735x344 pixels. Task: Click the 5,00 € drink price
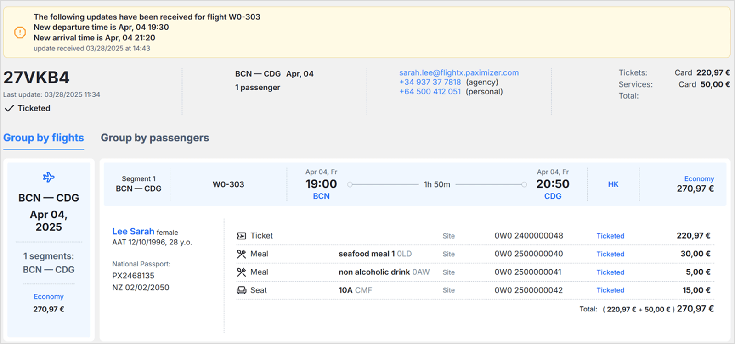coord(698,272)
